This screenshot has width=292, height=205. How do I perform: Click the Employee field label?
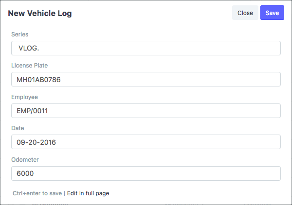24,97
